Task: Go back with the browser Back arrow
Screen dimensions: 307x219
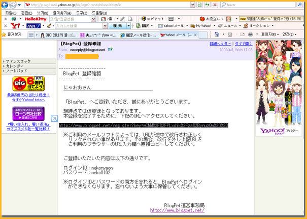Action: pos(5,5)
